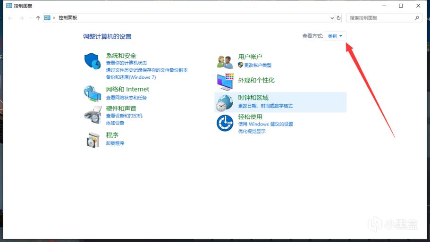Click the back navigation arrow
This screenshot has height=242, width=430.
[10, 18]
